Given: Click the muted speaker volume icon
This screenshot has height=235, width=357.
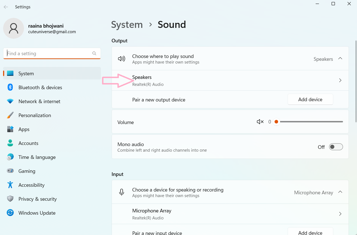Looking at the screenshot, I should [x=260, y=122].
